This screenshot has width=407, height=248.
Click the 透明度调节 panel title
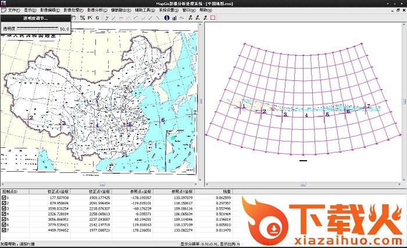[x=35, y=18]
